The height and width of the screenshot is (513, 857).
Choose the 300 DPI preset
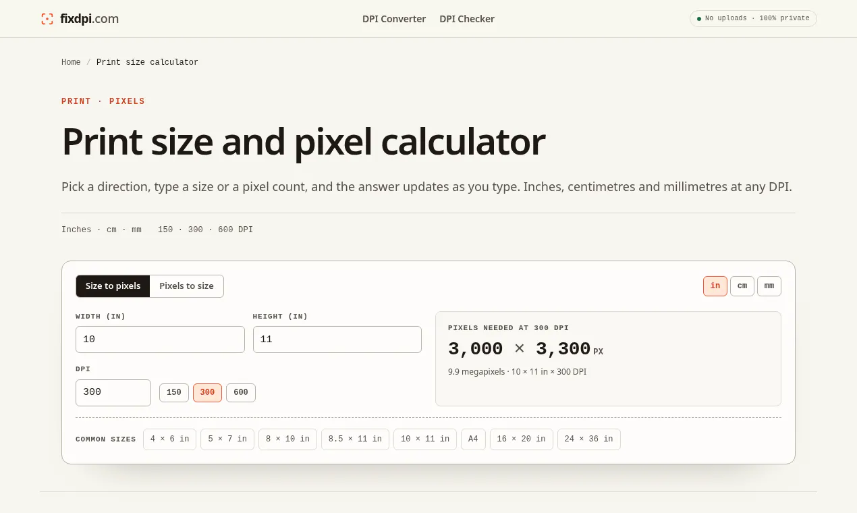tap(207, 393)
